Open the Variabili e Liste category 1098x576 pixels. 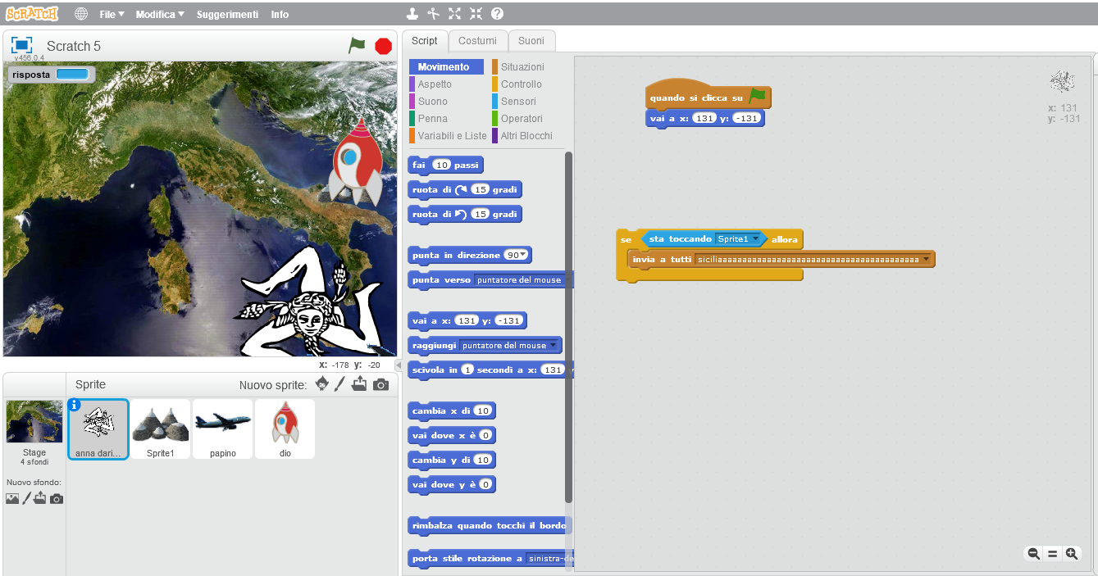pos(451,136)
